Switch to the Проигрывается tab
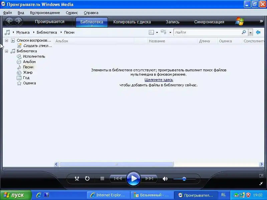Viewport: 267px width, 200px height. click(50, 22)
